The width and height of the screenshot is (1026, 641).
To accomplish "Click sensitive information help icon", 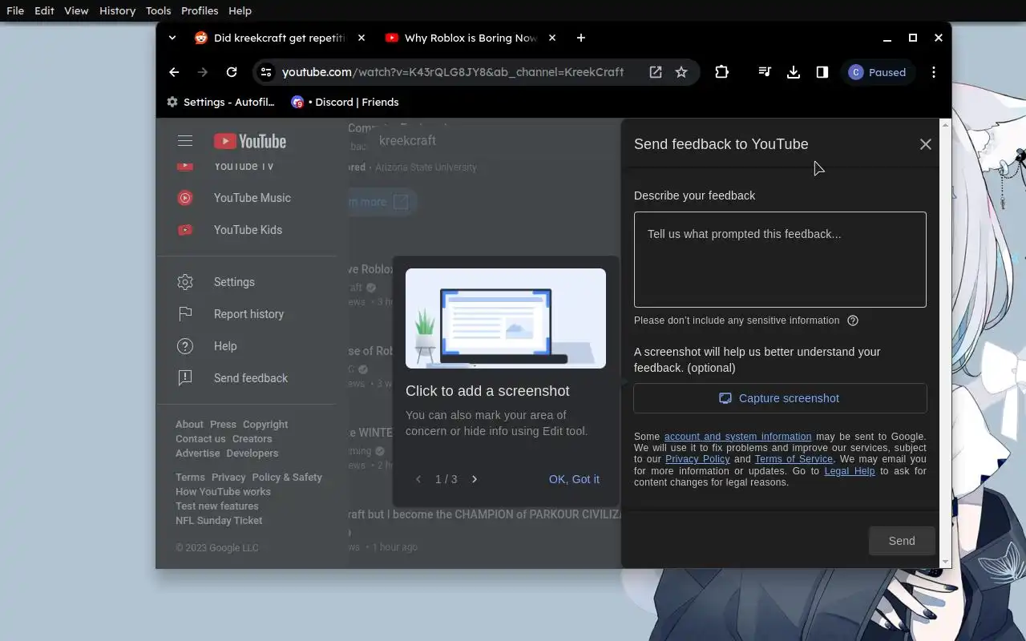I will 853,320.
